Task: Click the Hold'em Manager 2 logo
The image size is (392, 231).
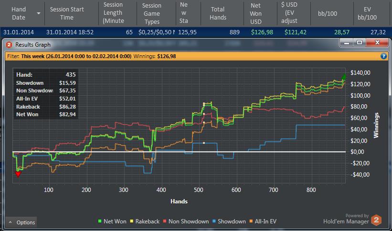Action: [x=376, y=220]
